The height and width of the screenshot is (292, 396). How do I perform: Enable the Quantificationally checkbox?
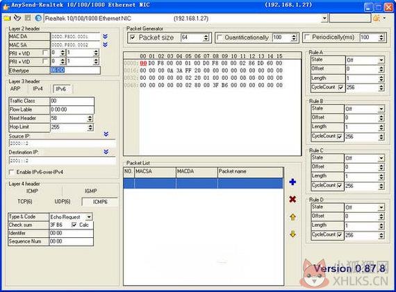pyautogui.click(x=220, y=37)
